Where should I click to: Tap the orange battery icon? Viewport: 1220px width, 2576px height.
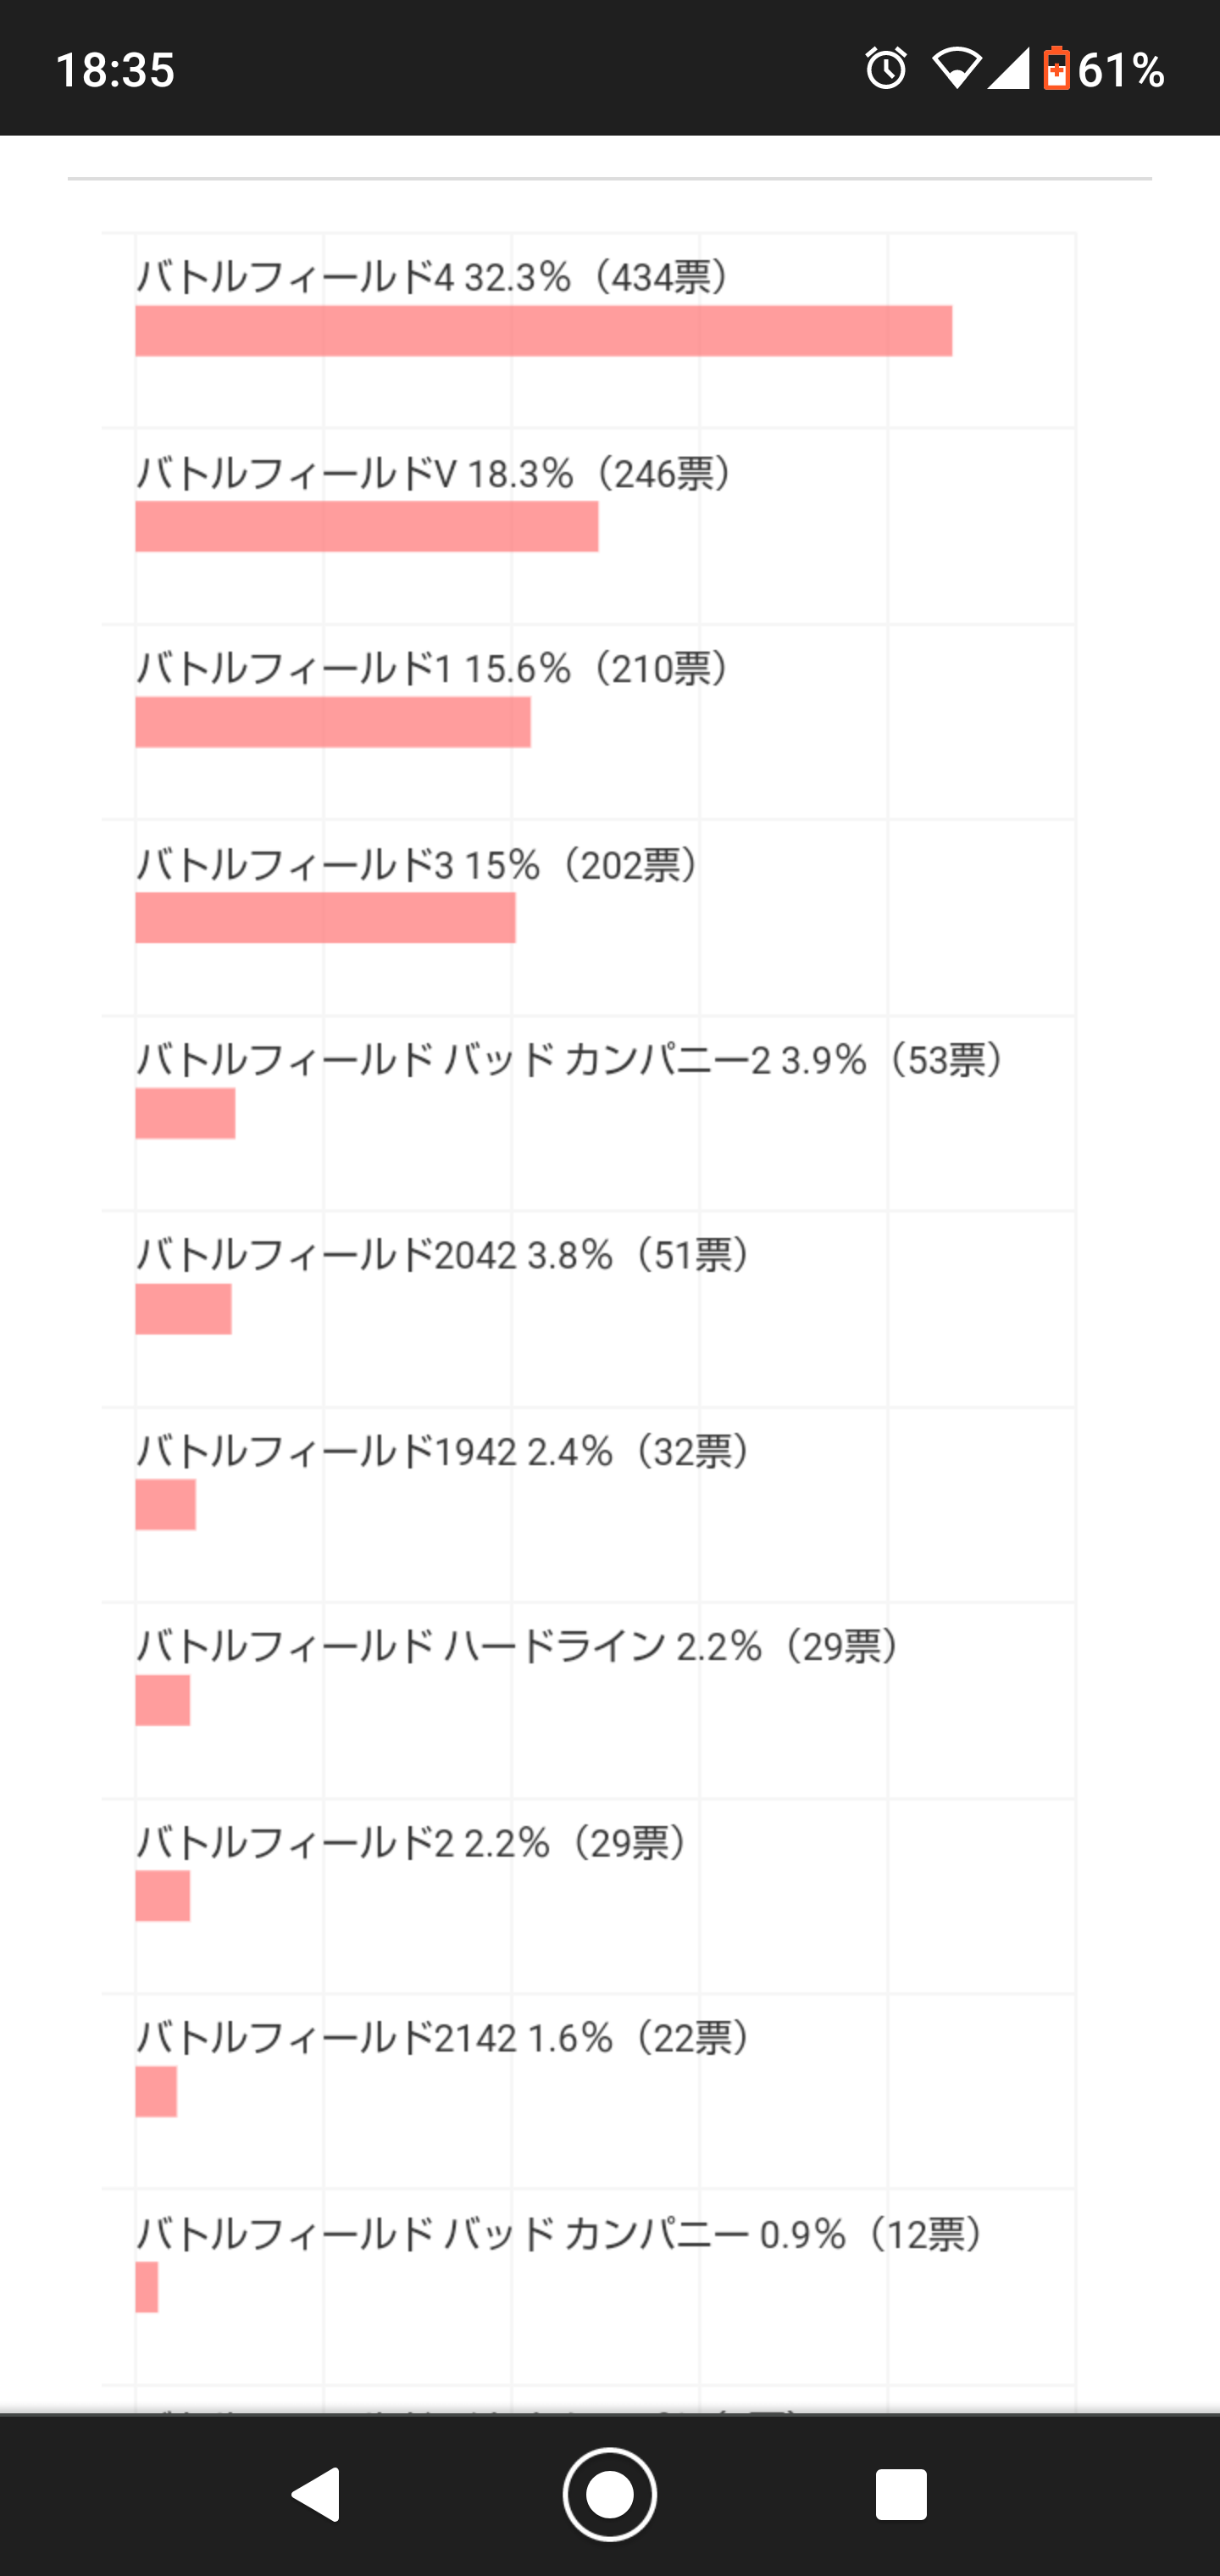(x=1056, y=69)
